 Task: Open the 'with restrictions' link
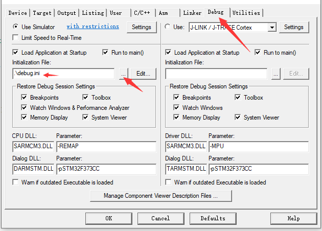click(93, 26)
